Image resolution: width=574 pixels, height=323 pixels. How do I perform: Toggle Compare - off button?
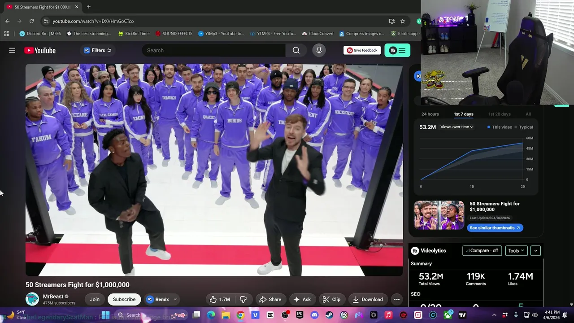(482, 251)
